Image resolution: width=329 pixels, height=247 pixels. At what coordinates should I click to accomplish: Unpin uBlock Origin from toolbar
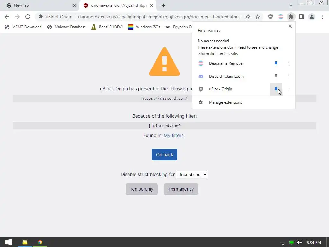(x=276, y=89)
